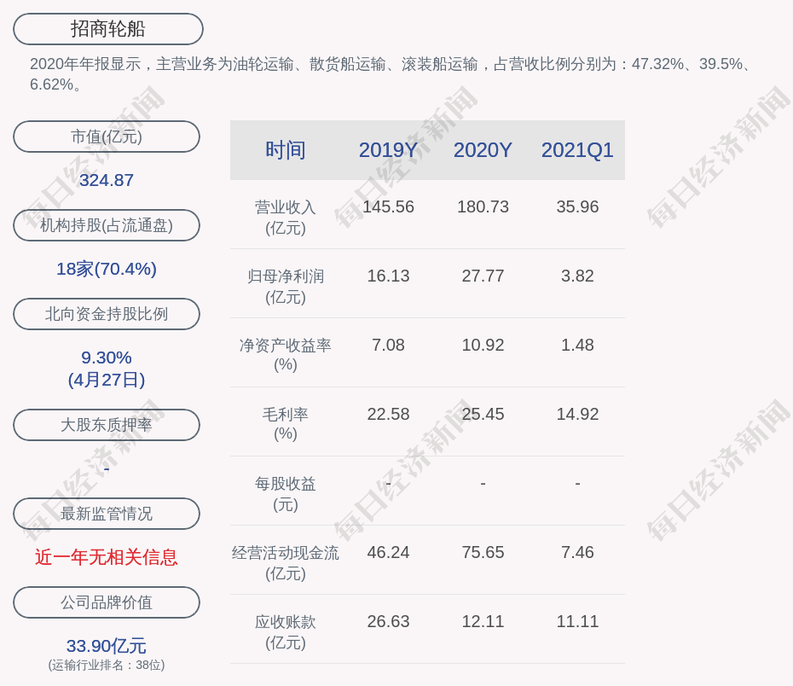Click the 毛利率(%) row label
Viewport: 793px width, 686px height.
285,423
